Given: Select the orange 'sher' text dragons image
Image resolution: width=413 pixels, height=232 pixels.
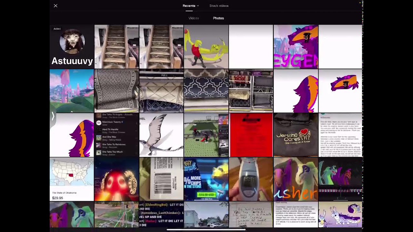Looking at the screenshot, I should [x=296, y=179].
